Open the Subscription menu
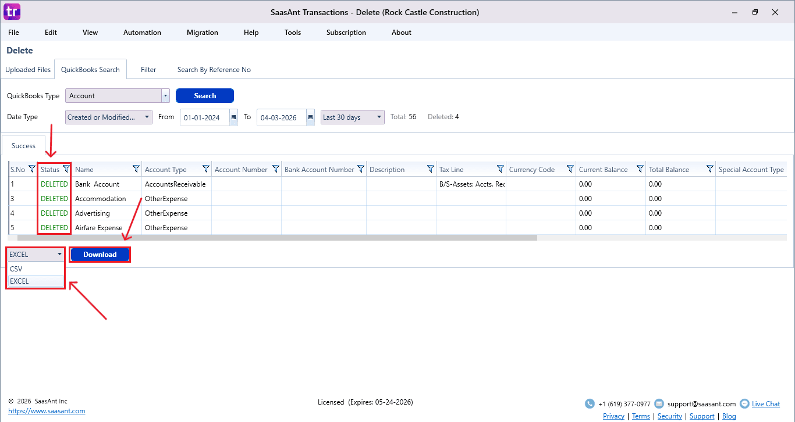The image size is (795, 422). [346, 33]
